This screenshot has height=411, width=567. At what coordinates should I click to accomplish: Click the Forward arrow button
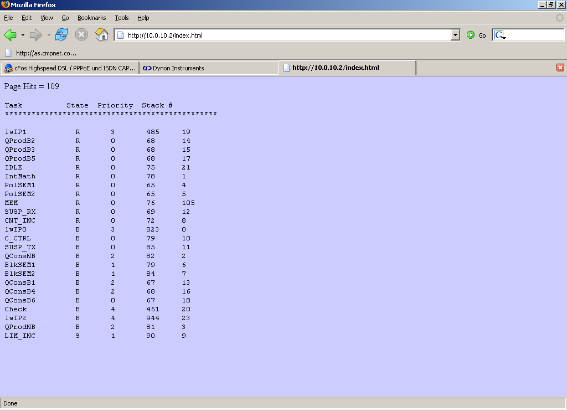click(x=36, y=35)
